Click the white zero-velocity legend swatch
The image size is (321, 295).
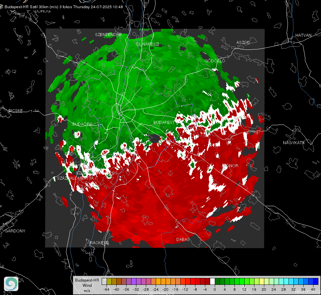point(212,281)
